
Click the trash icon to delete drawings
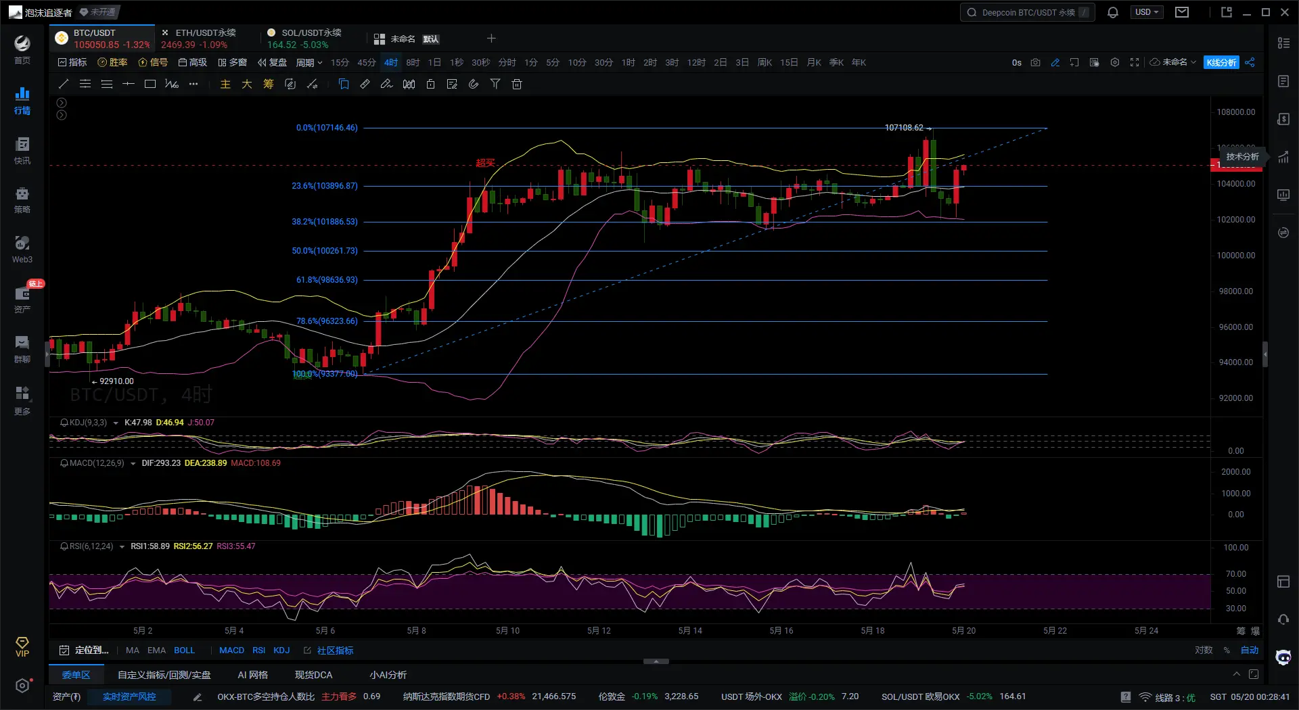[x=517, y=84]
